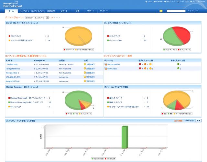The image size is (207, 162).
Task: Click yellow minor violation icon for CiscoIOSPolicy
Action: coord(150,64)
